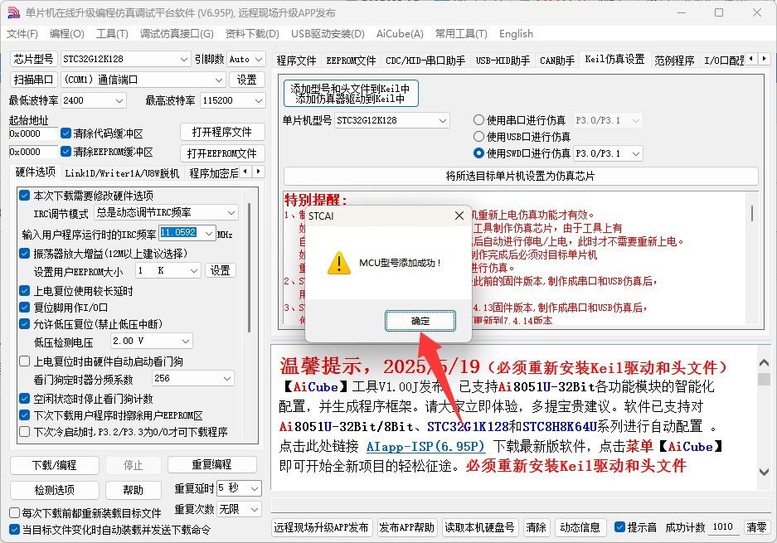Screen dimensions: 777x543
Task: Select 使用串口进行仿真 radio button
Action: coord(478,120)
